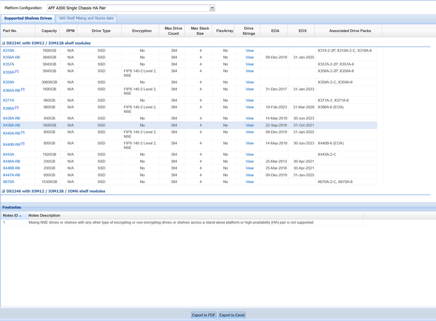Click the Export to Excel button
436x321 pixels.
232,315
